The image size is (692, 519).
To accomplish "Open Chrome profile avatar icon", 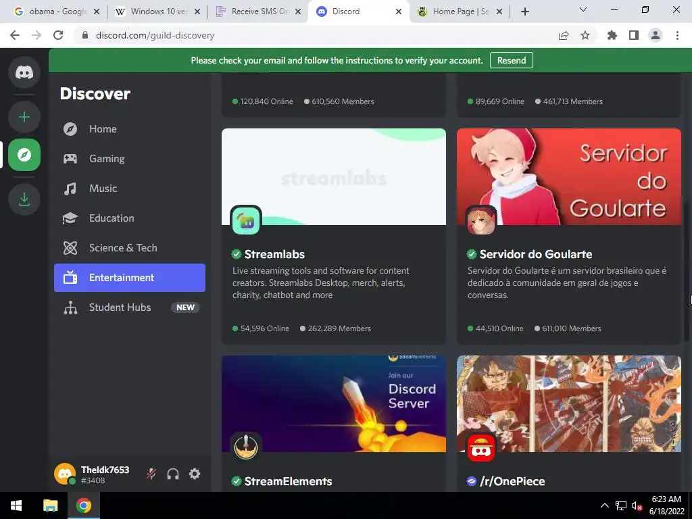I will 656,35.
